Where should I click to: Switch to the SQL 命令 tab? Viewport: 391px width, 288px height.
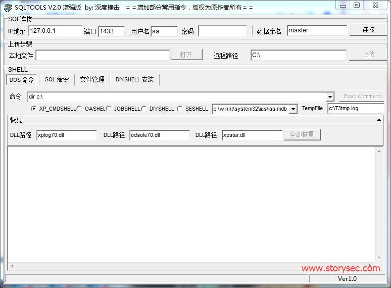pyautogui.click(x=57, y=80)
